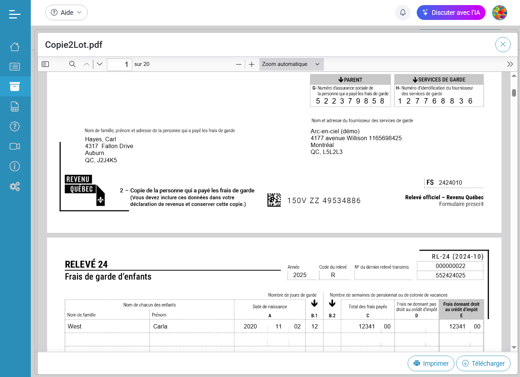Image resolution: width=520 pixels, height=377 pixels.
Task: Expand the Aide dropdown menu
Action: point(66,13)
